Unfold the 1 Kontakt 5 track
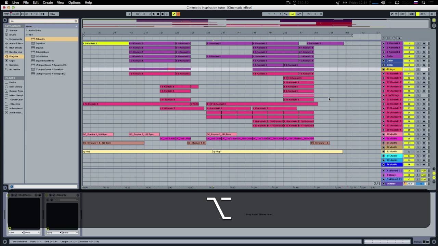The width and height of the screenshot is (438, 246). 384,43
